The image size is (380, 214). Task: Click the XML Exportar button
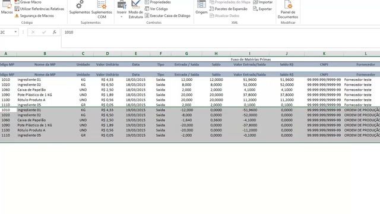click(x=262, y=9)
